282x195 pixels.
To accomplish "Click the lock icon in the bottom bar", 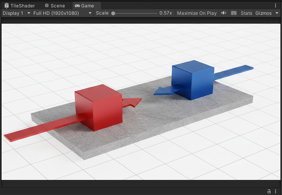I will tap(269, 191).
